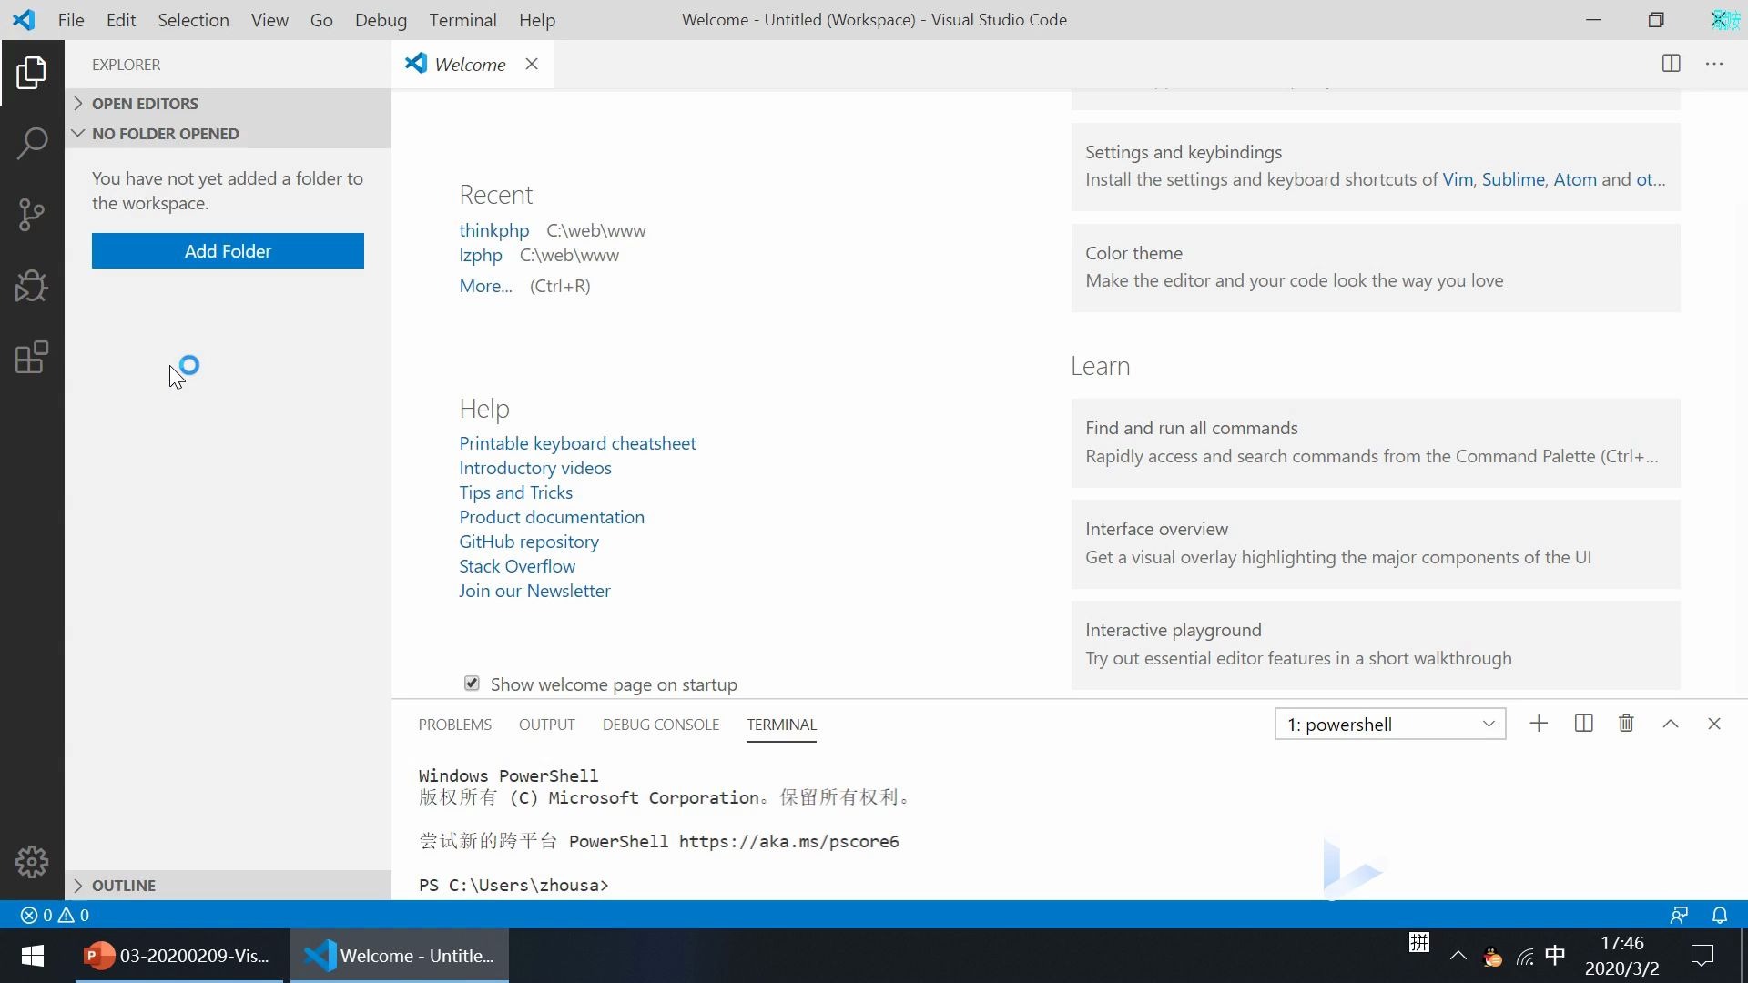
Task: Expand the OUTLINE section
Action: 78,885
